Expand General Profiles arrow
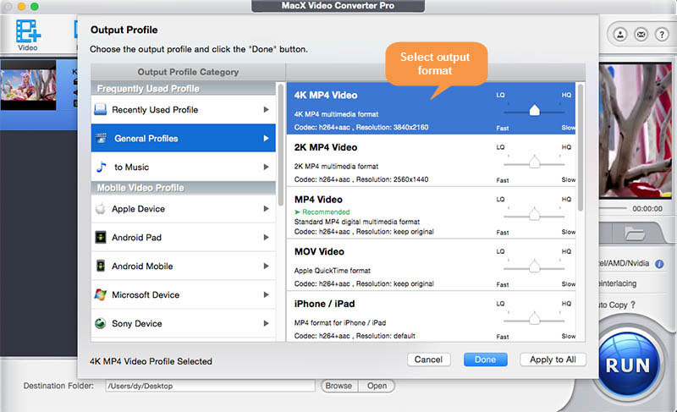 point(267,138)
